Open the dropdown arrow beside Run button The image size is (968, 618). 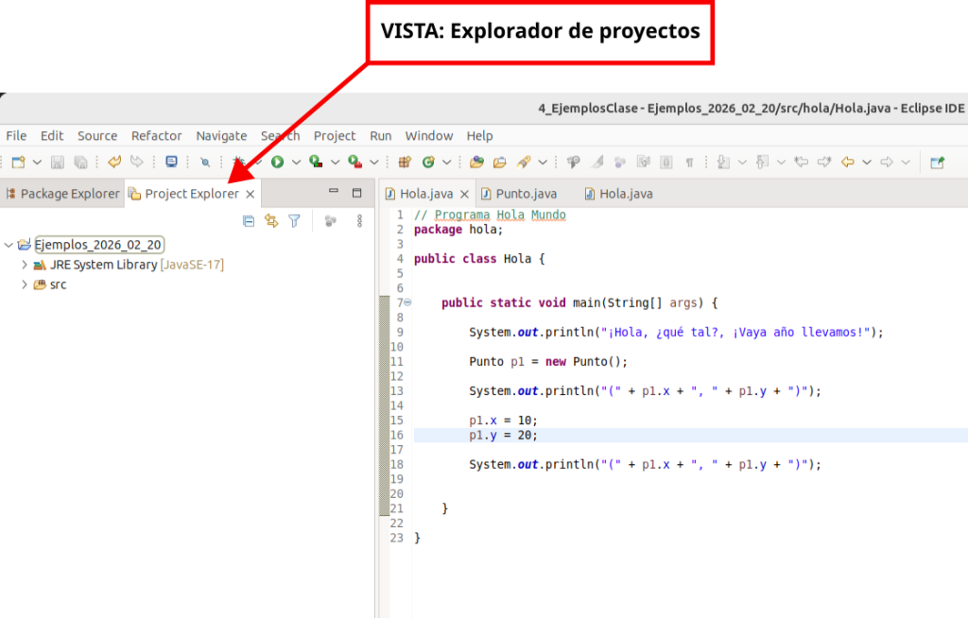coord(296,163)
